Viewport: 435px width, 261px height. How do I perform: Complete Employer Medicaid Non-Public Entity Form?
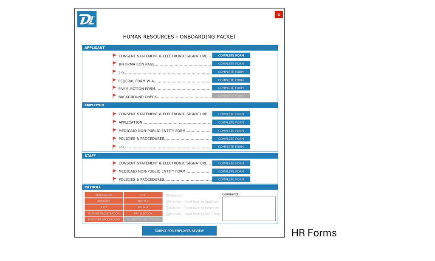[231, 130]
